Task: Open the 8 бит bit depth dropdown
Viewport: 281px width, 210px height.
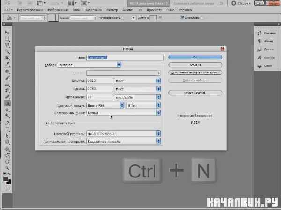Action: click(x=144, y=105)
